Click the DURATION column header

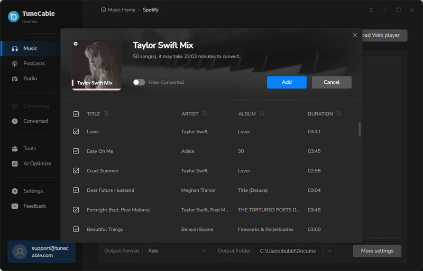320,114
